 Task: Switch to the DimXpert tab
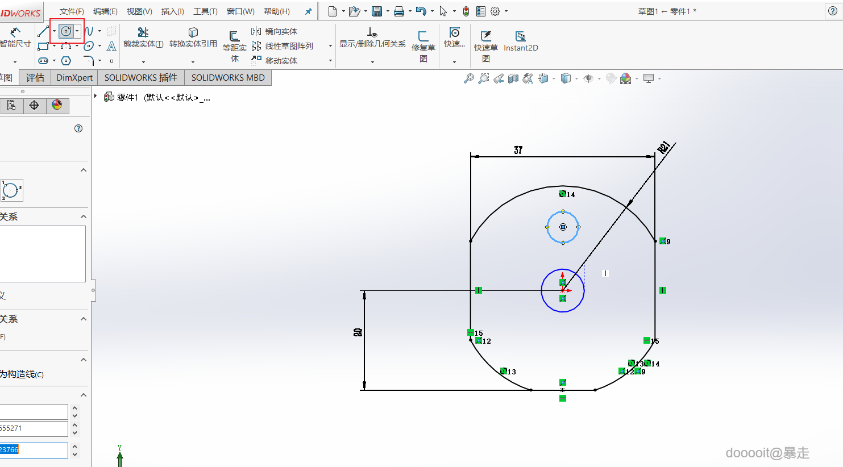coord(74,78)
